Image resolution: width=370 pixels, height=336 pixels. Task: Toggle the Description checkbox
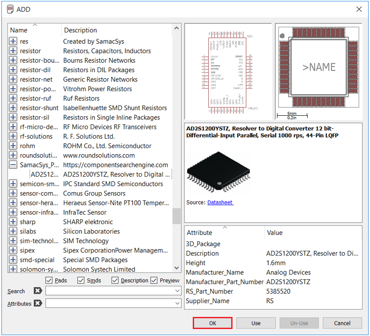tap(115, 280)
